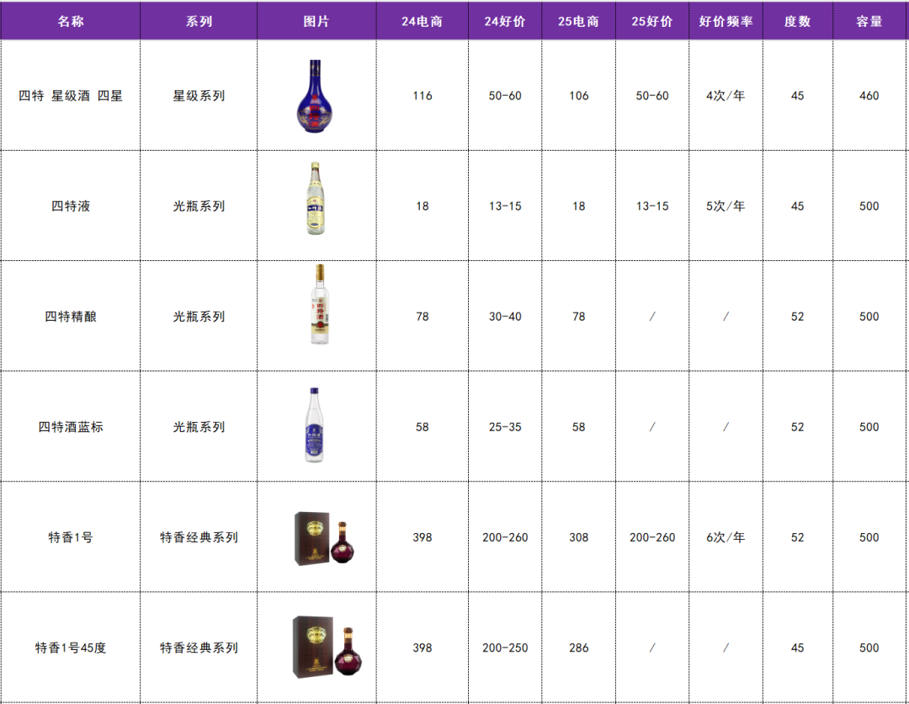Click 200-260 under 24好价
The image size is (909, 704).
click(x=505, y=537)
